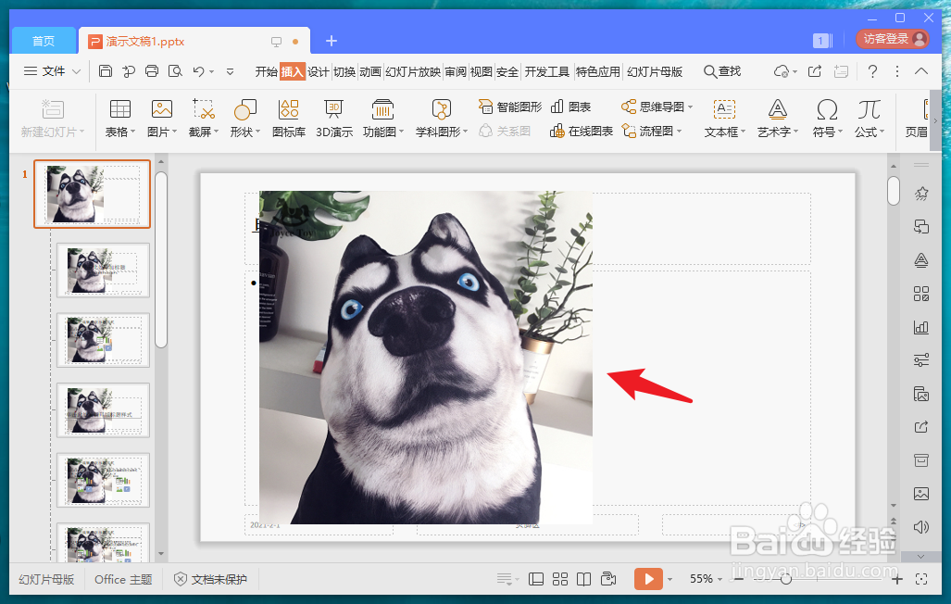Click the husky image on the slide
Screen dimensions: 951x604
tap(426, 358)
